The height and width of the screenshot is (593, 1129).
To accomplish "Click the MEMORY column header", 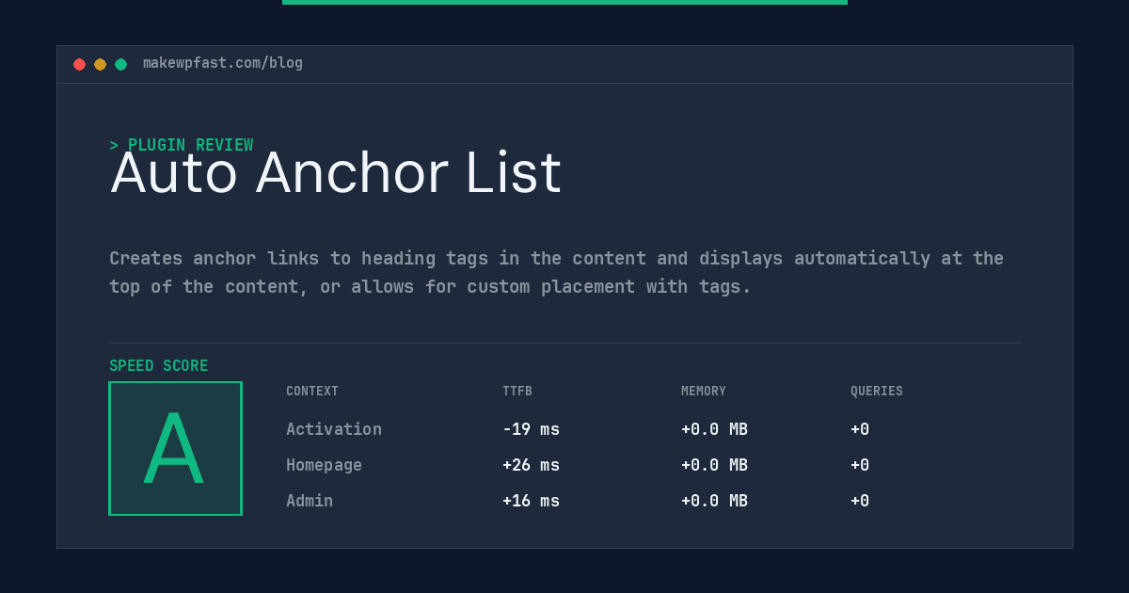I will pyautogui.click(x=704, y=392).
